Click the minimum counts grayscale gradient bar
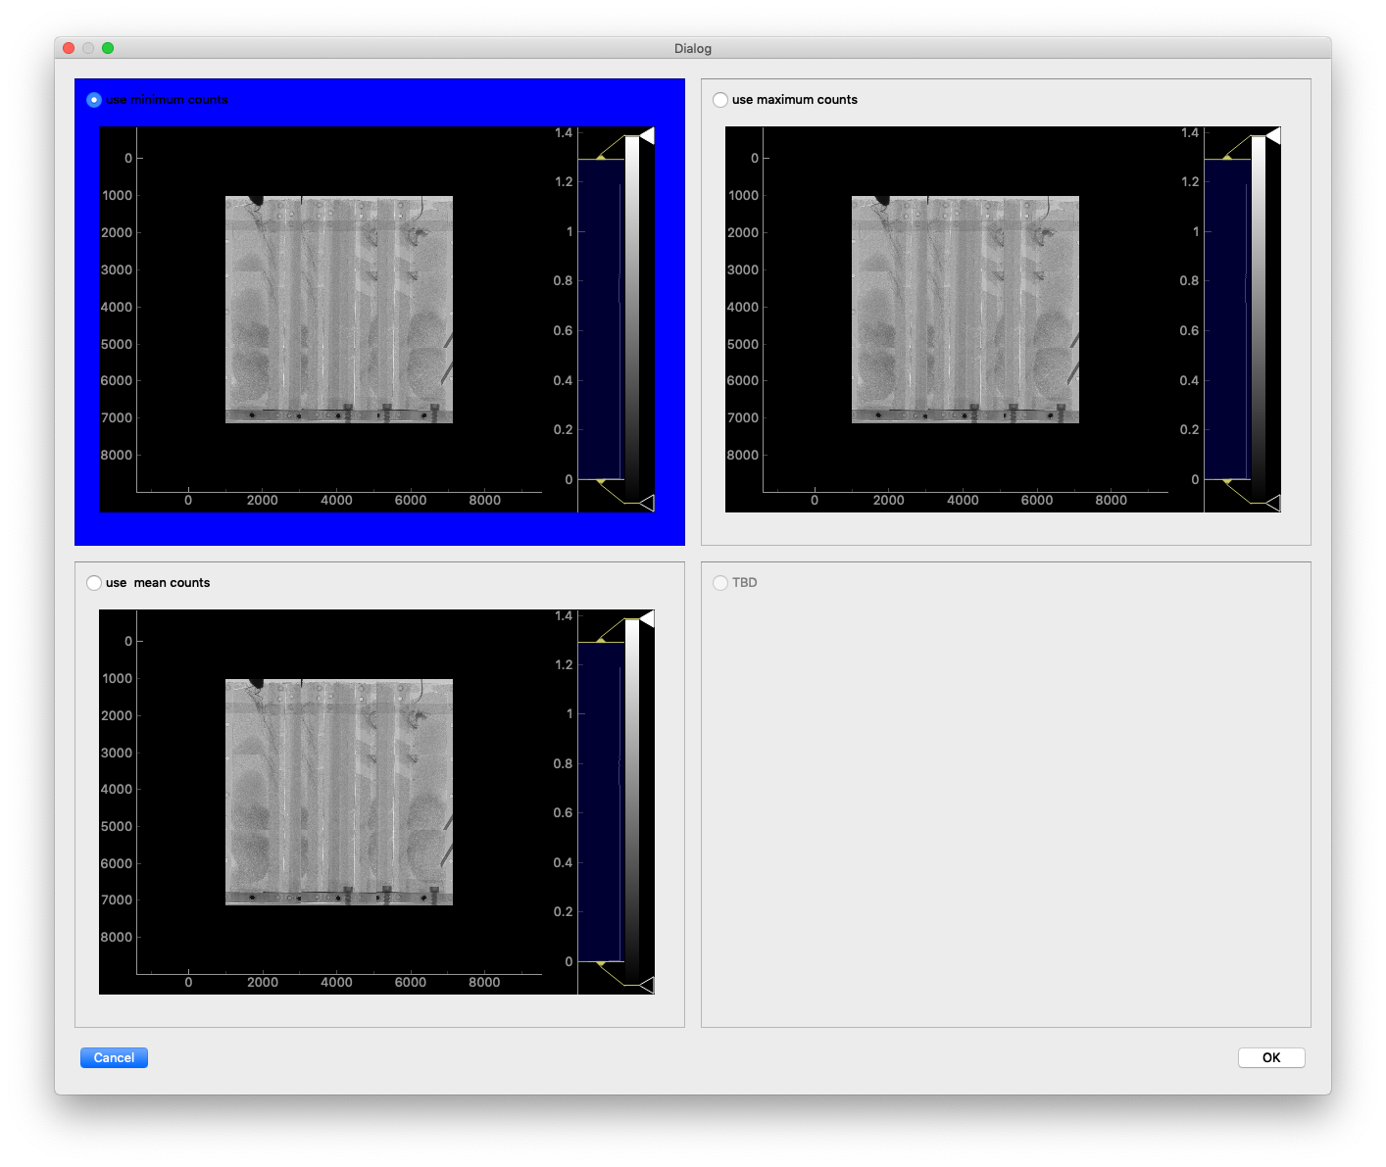1386x1167 pixels. (632, 318)
